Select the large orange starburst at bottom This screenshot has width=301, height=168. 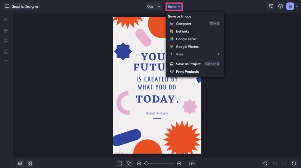tap(182, 137)
